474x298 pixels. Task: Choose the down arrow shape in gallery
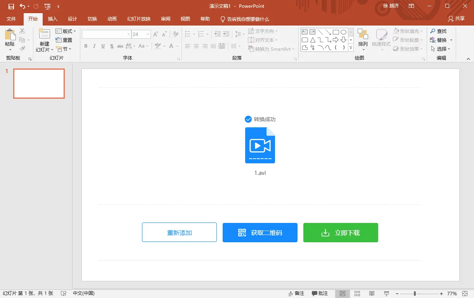coord(343,40)
